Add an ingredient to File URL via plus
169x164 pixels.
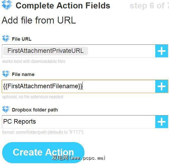coord(161,51)
